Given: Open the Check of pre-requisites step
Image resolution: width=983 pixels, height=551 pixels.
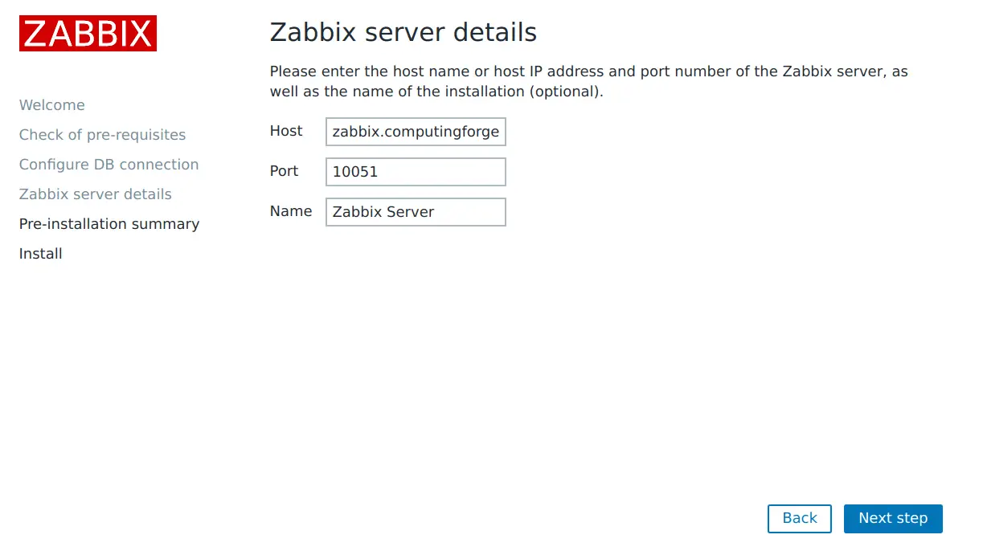Looking at the screenshot, I should (102, 135).
